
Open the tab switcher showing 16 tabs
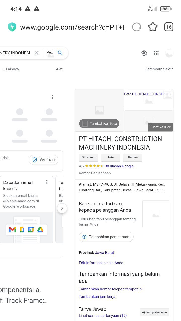coord(169,27)
